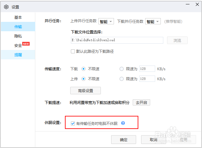Open the 基本 settings tab
The width and height of the screenshot is (202, 148).
(x=18, y=17)
